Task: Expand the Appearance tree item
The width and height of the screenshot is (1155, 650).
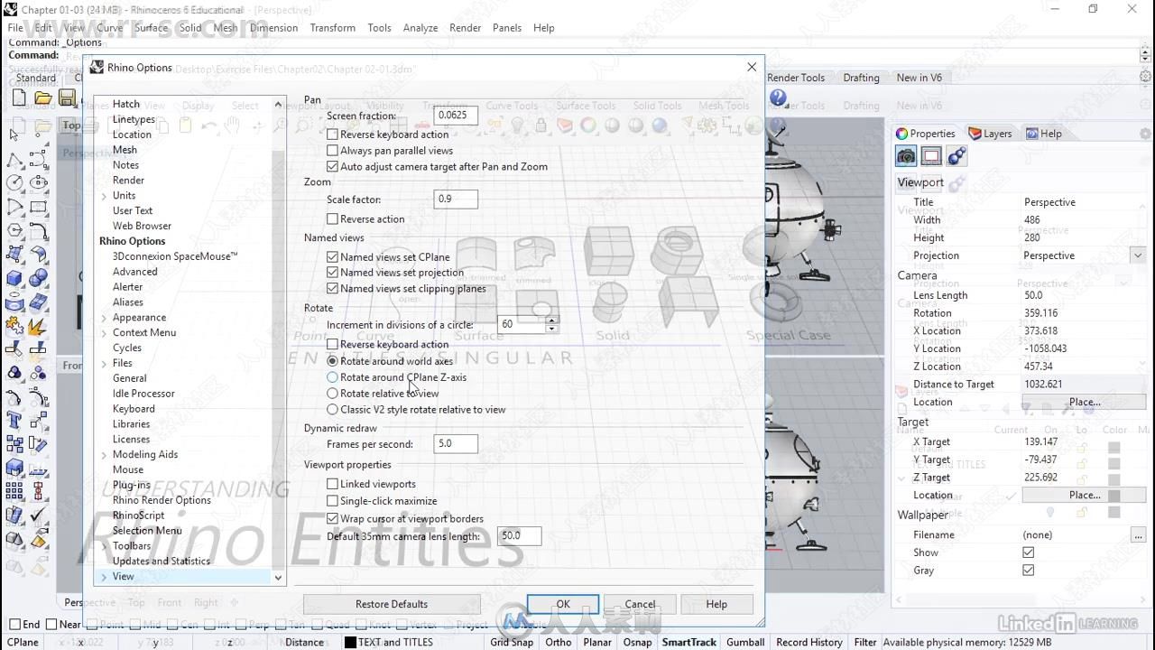Action: pyautogui.click(x=104, y=318)
